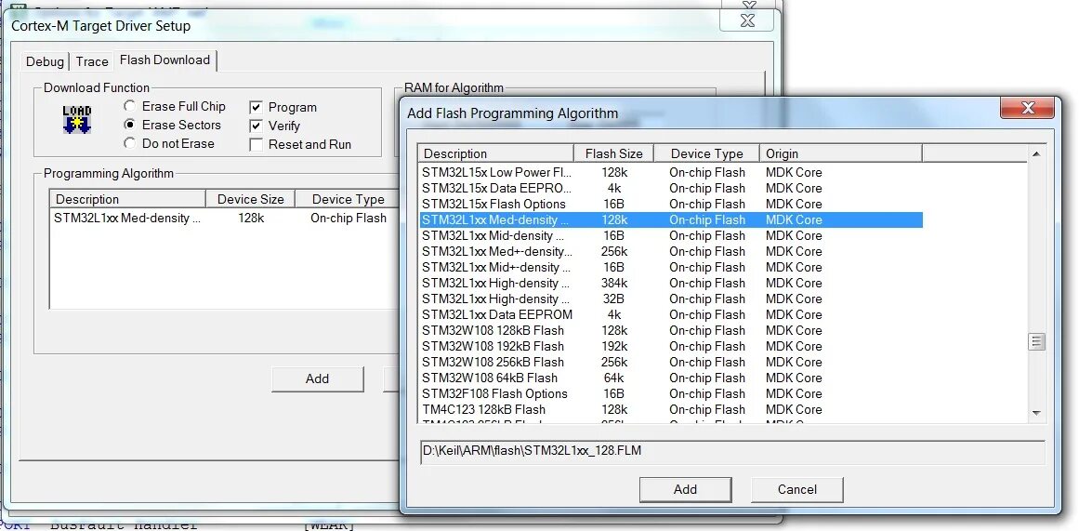Select the STM32L1xx Data EEPROM row
The width and height of the screenshot is (1079, 531).
click(x=671, y=314)
